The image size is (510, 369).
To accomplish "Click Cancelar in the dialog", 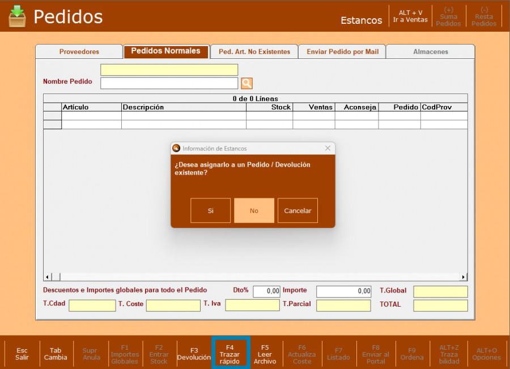I will pos(297,210).
